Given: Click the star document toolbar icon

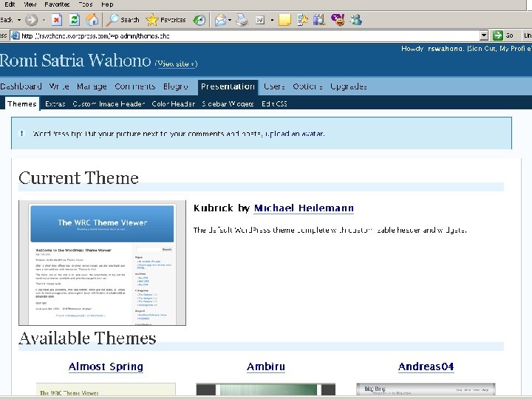Looking at the screenshot, I should click(302, 20).
